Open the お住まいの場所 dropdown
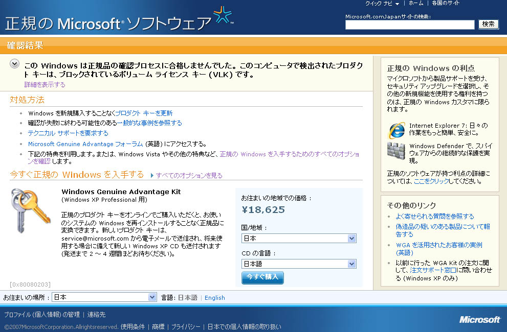This screenshot has height=332, width=507. click(x=104, y=297)
